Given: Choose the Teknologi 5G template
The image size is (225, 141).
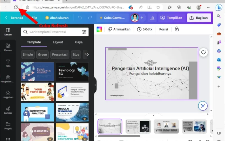Looking at the screenshot, I should click(x=72, y=72).
